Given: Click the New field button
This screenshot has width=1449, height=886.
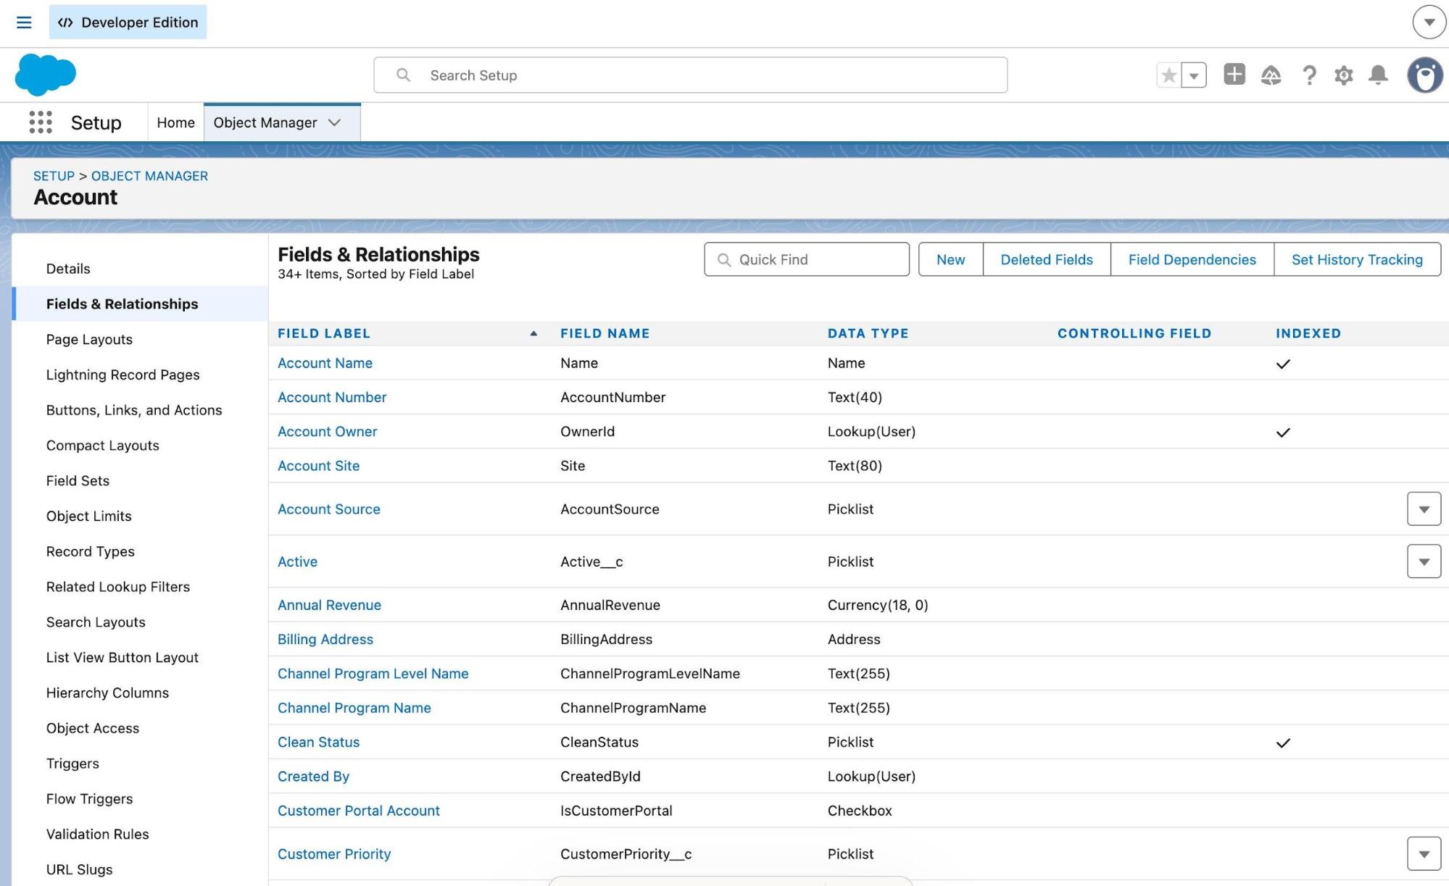Looking at the screenshot, I should tap(950, 259).
